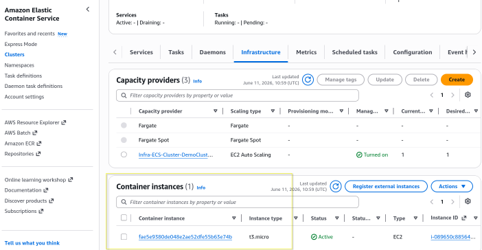Check the fae5e9380de048e2 container instance row
The image size is (482, 250).
(124, 236)
